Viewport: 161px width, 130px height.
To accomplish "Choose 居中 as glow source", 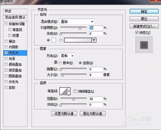I will click(x=61, y=63).
